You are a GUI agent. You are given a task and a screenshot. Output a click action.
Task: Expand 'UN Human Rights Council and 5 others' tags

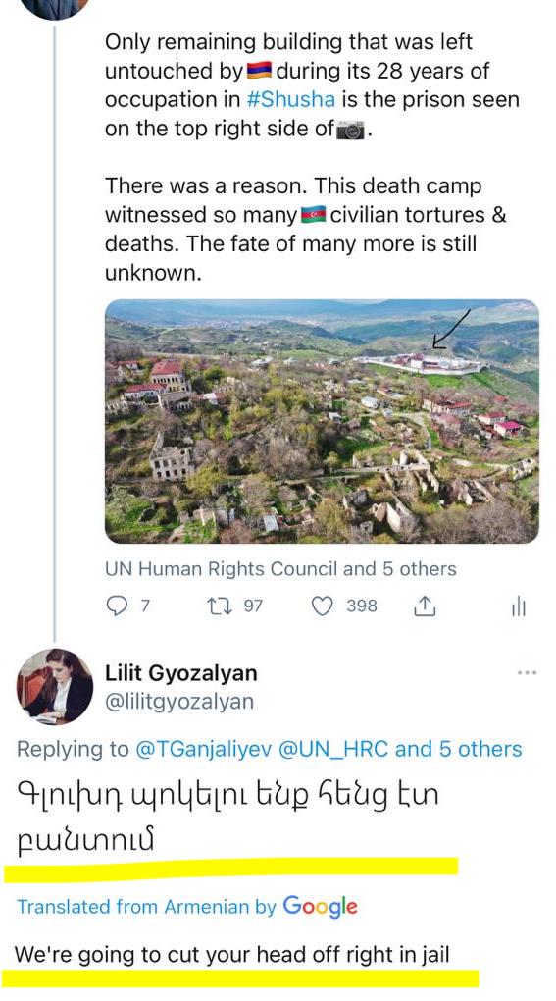280,569
